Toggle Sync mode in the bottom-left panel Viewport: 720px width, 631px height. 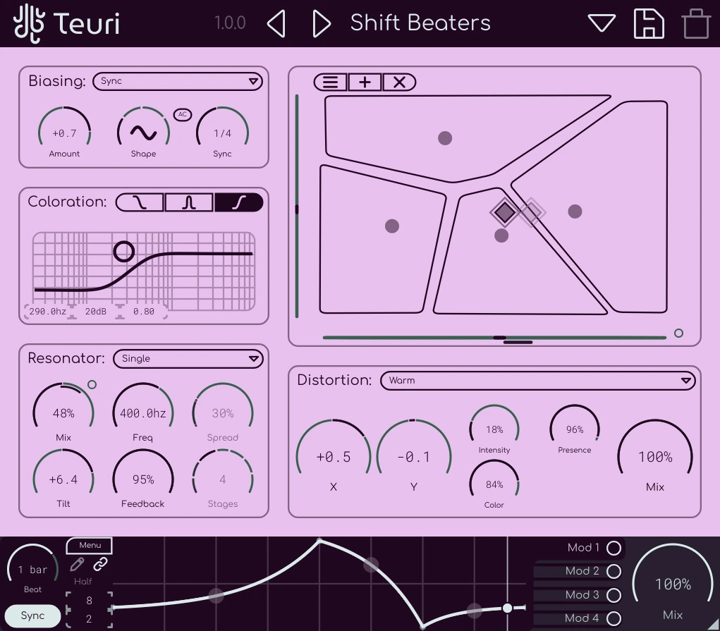(31, 615)
